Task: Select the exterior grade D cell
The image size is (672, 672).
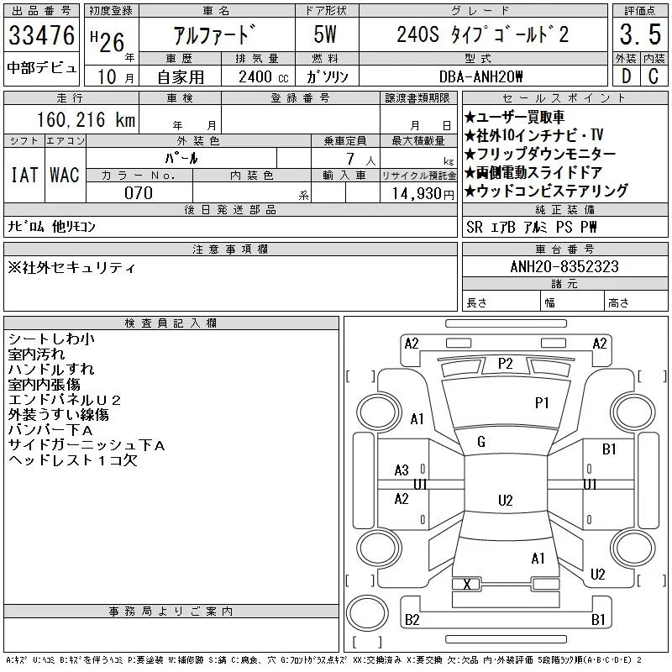Action: pos(626,76)
